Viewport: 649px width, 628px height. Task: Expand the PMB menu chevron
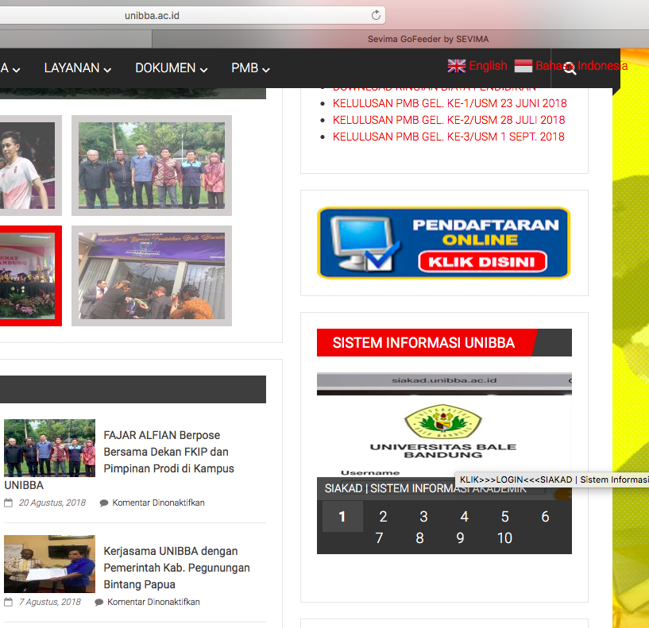[266, 70]
